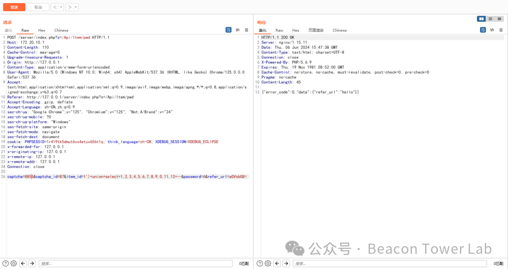Click the response Content-Length: 45 header
Viewport: 508px width, 269px height.
click(281, 82)
